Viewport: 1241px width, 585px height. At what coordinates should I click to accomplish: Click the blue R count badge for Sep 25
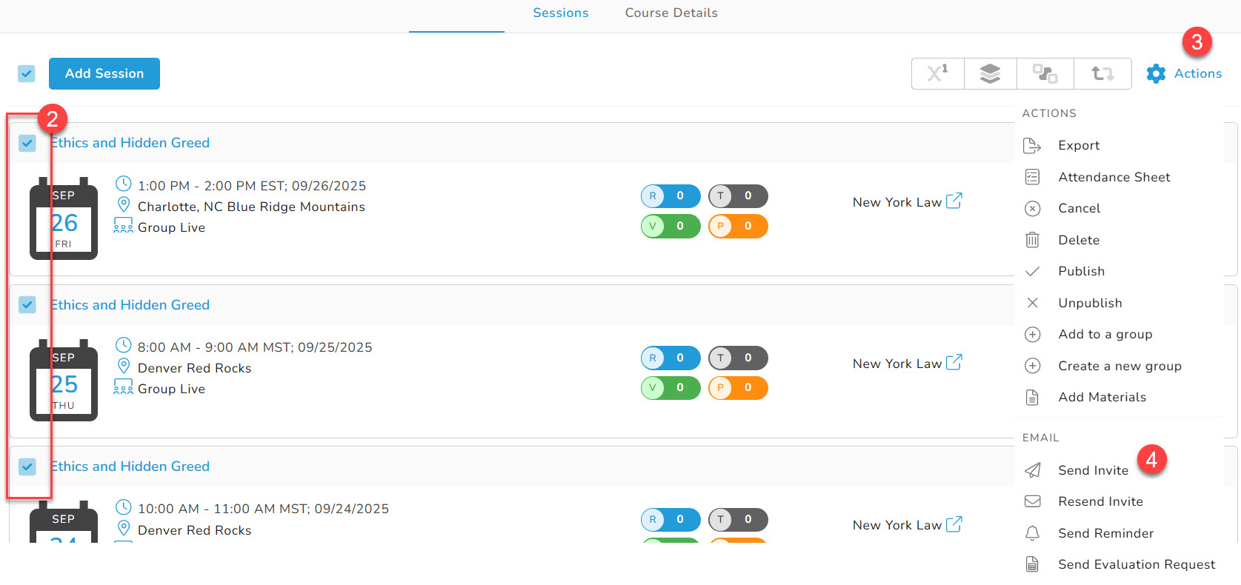671,358
